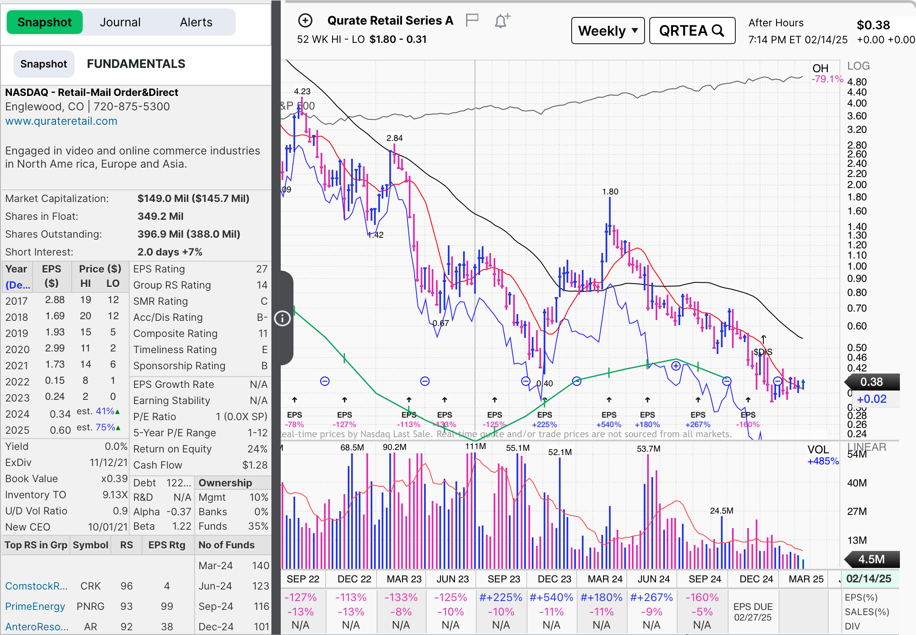
Task: Click the magnifier in the QRTEA search box
Action: (x=718, y=31)
